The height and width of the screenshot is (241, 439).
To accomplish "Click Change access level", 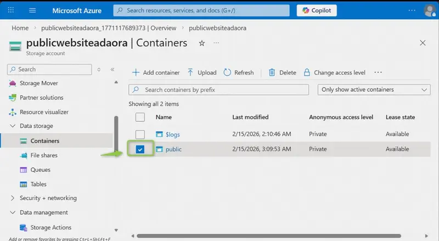I will 335,72.
